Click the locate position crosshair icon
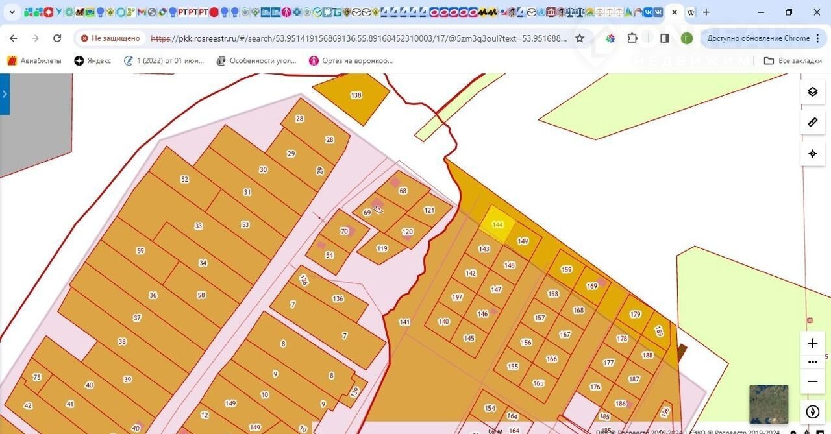 pyautogui.click(x=812, y=154)
